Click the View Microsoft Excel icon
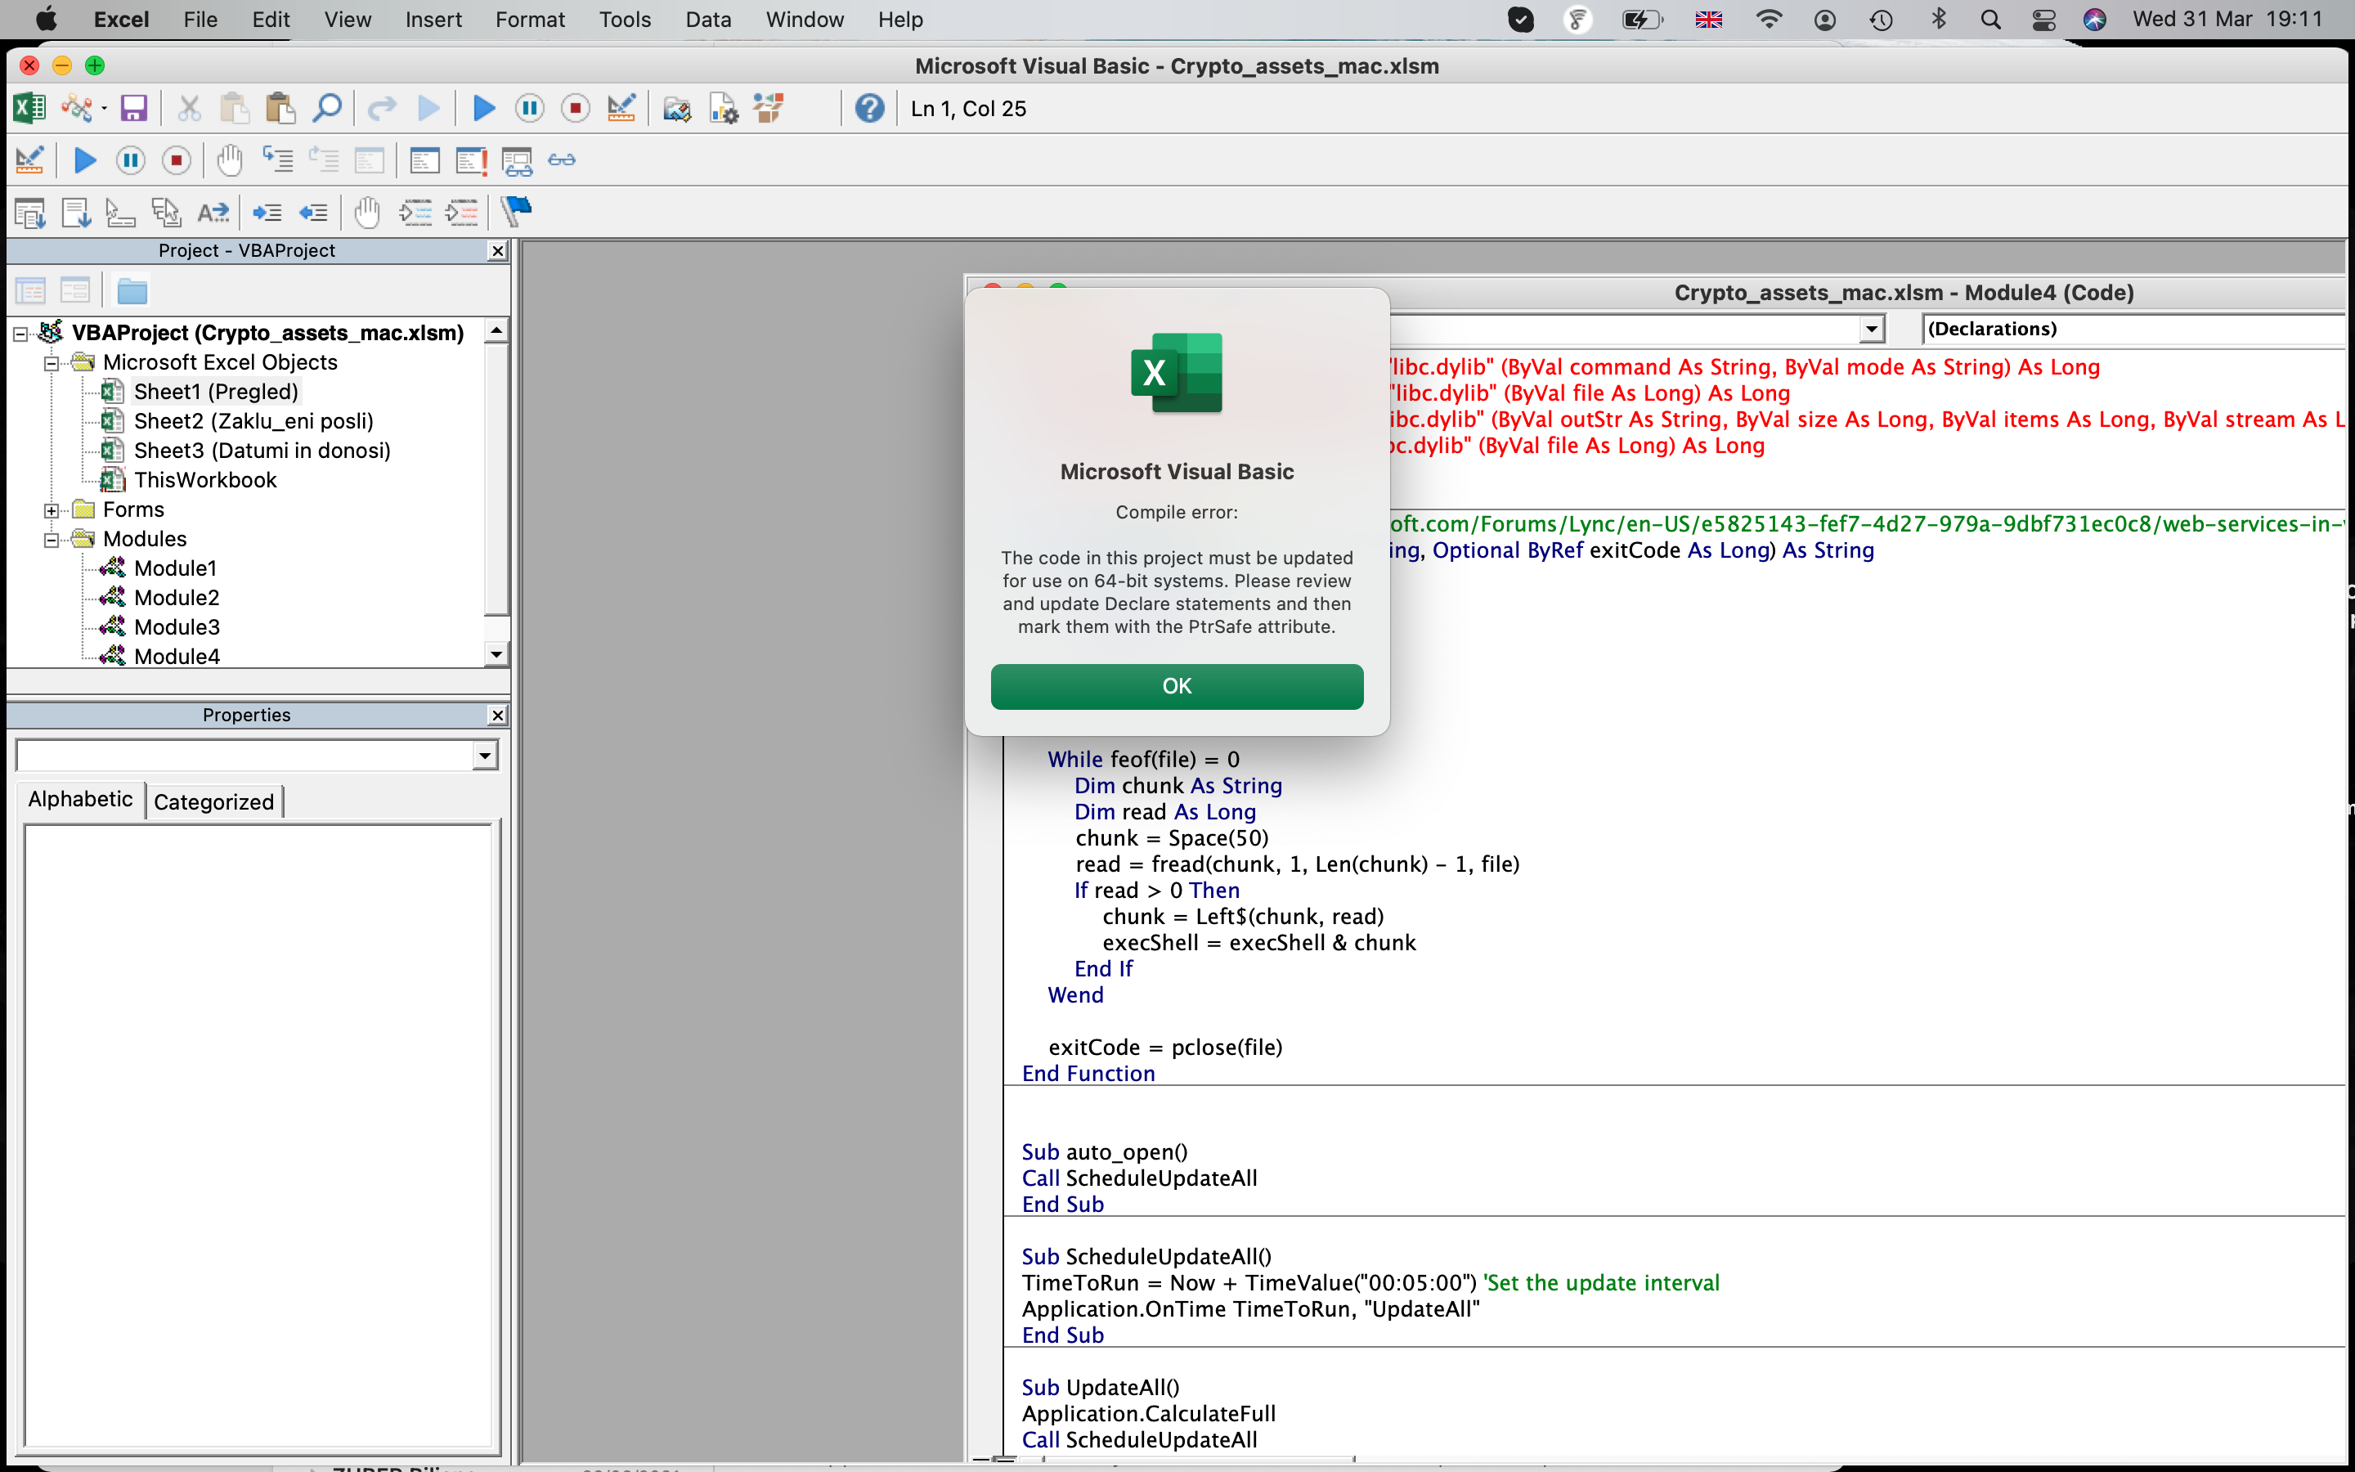Screen dimensions: 2355x1472 (29, 108)
